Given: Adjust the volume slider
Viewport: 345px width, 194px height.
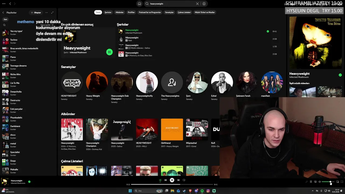Looking at the screenshot, I should coord(328,182).
